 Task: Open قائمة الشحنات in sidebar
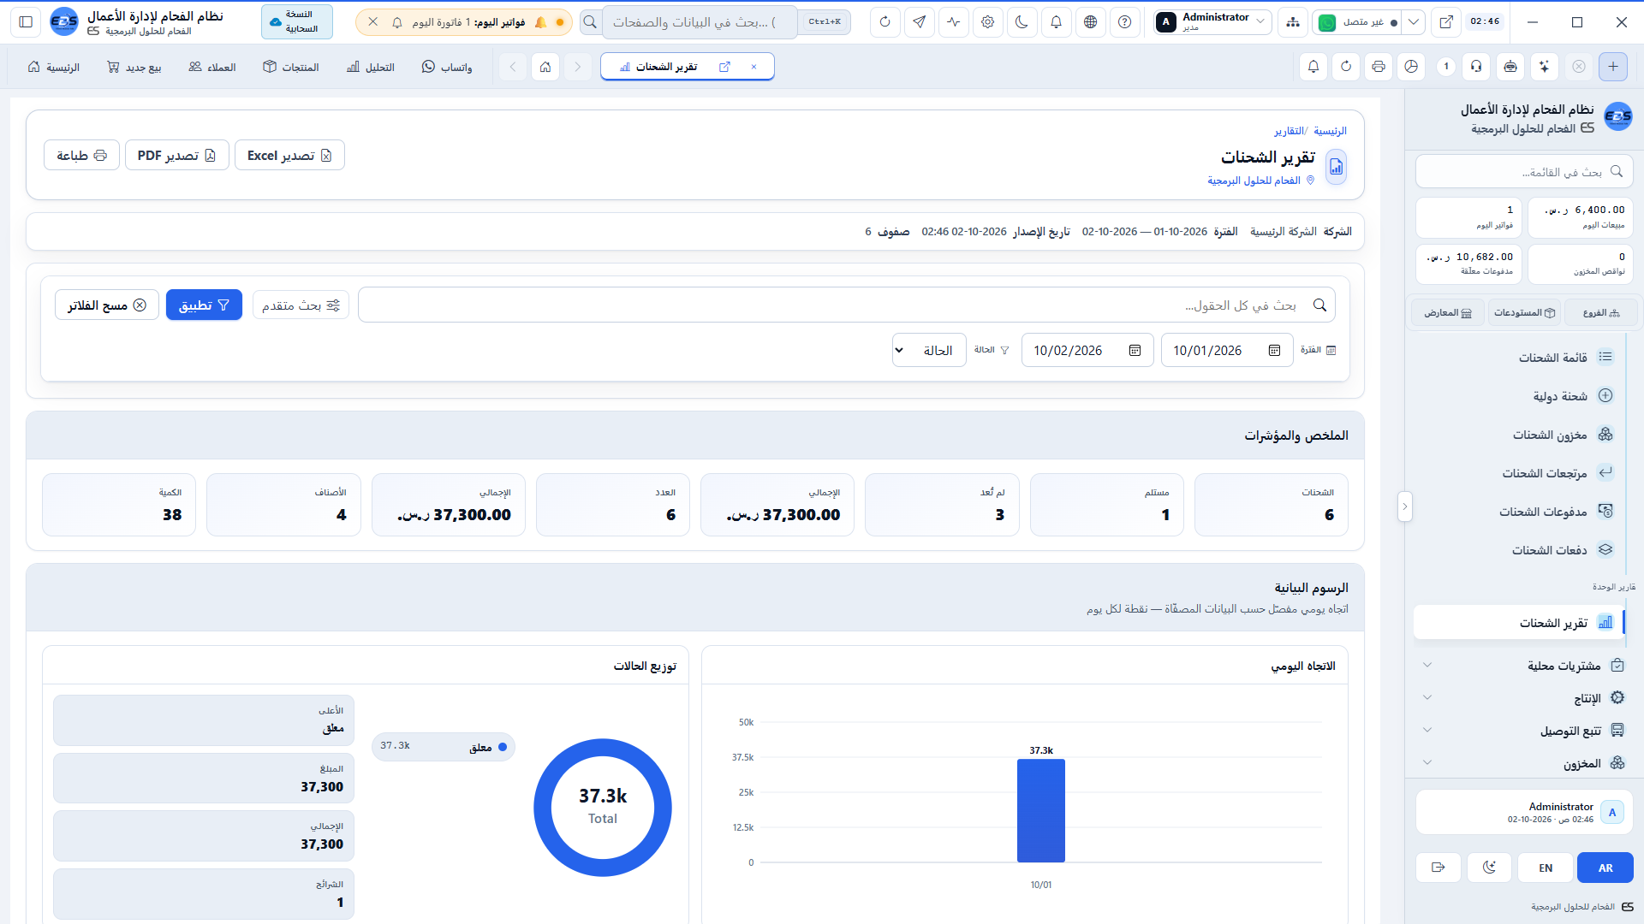point(1521,357)
